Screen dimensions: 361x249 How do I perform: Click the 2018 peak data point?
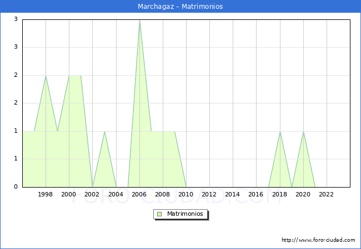(x=280, y=132)
